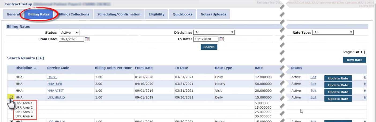Viewport: 376px width, 122px height.
Task: Sort by the Rate column header
Action: tap(259, 68)
